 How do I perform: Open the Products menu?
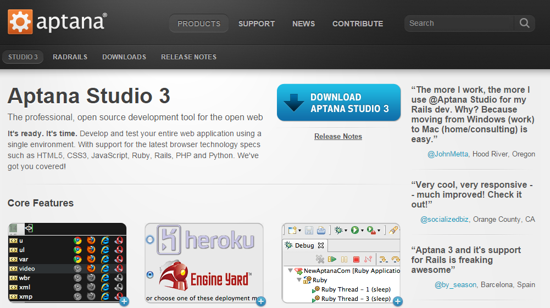click(199, 24)
